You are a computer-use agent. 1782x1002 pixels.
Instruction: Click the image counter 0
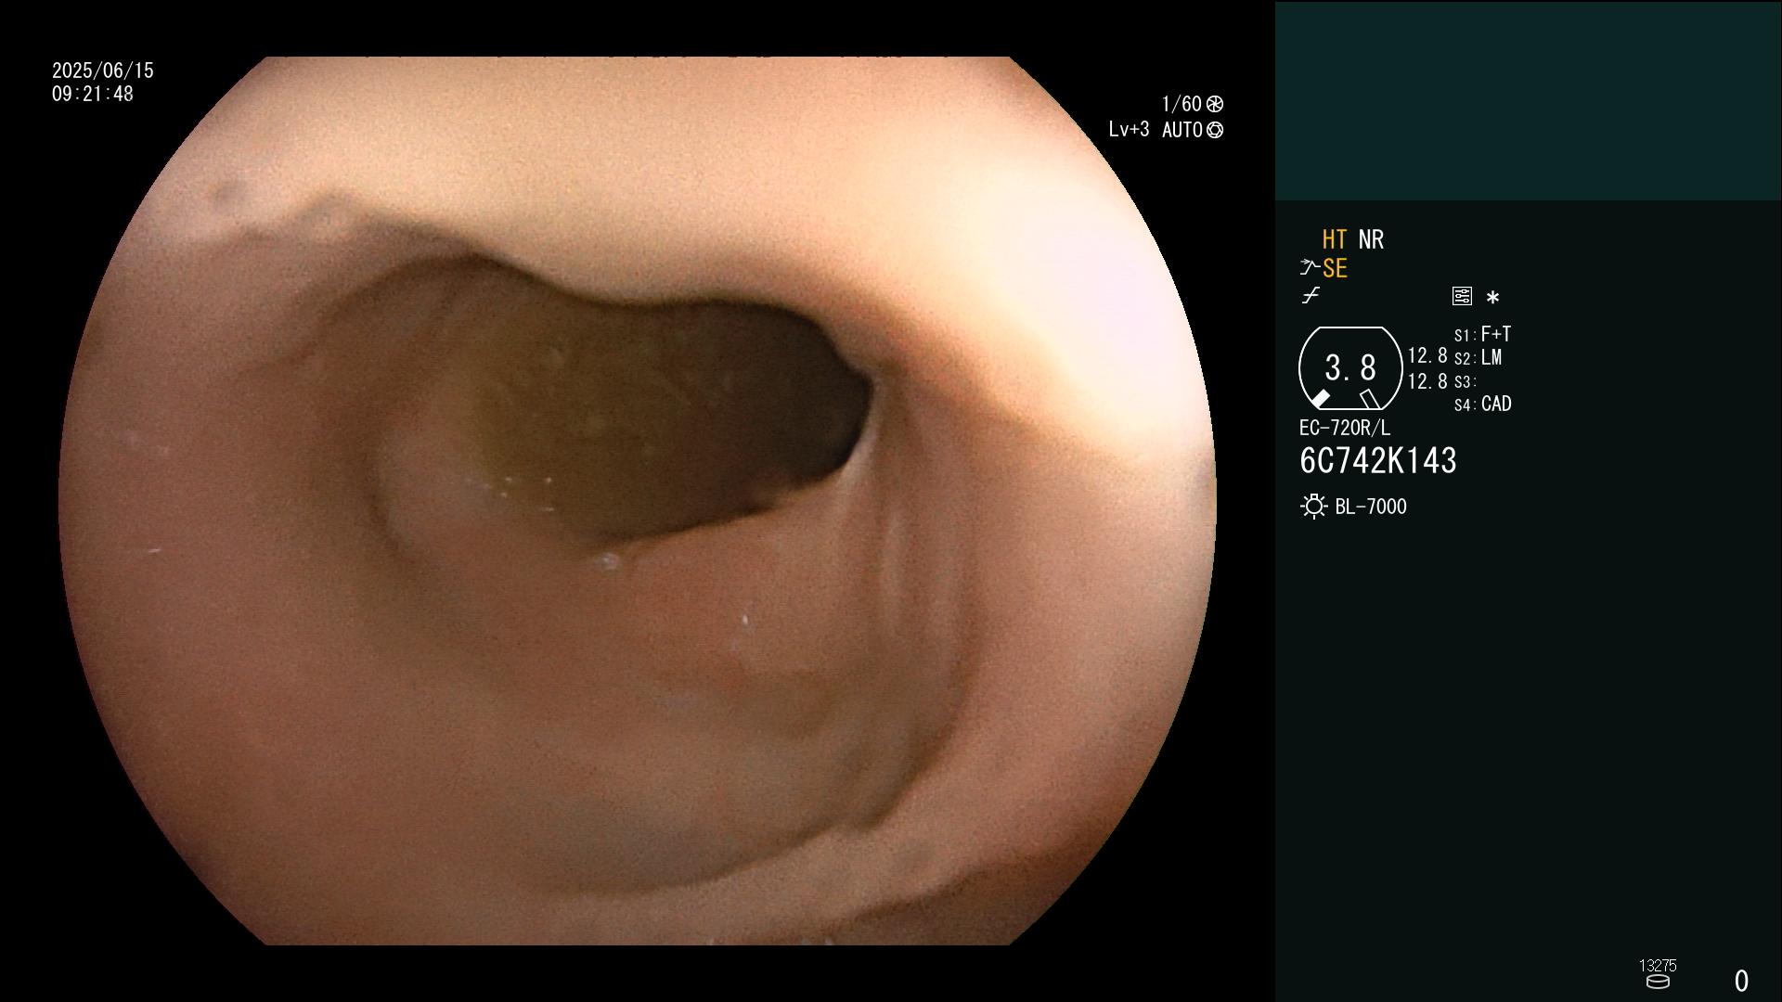click(x=1741, y=981)
